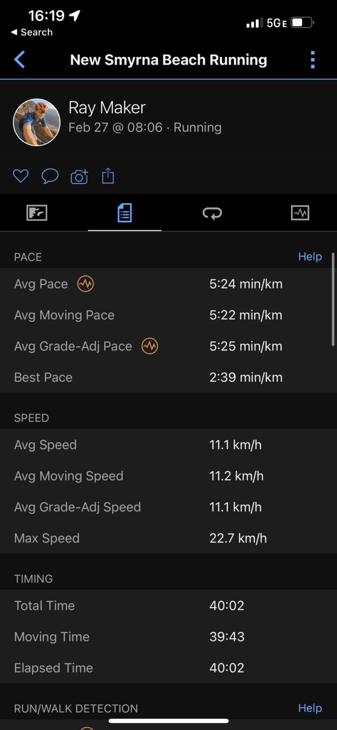This screenshot has height=730, width=337.
Task: Open Help for the Pace section
Action: (x=310, y=257)
